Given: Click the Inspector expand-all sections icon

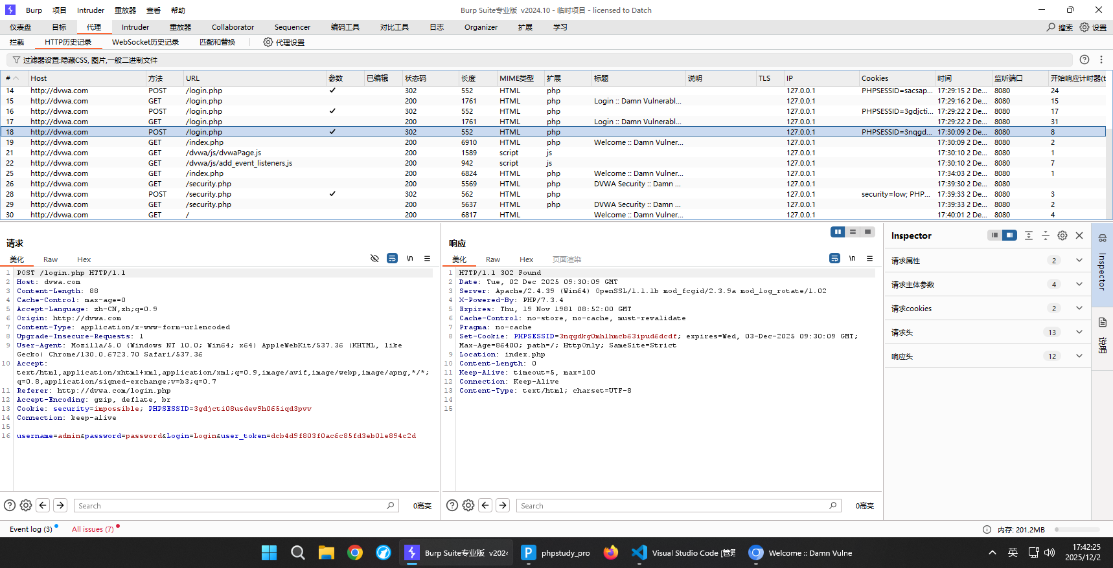Looking at the screenshot, I should pos(1029,235).
